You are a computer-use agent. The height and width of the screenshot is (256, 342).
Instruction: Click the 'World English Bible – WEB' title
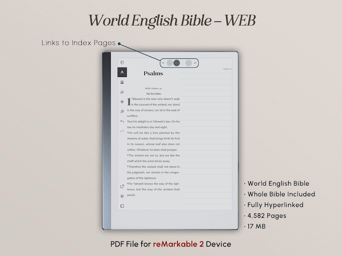click(x=172, y=21)
